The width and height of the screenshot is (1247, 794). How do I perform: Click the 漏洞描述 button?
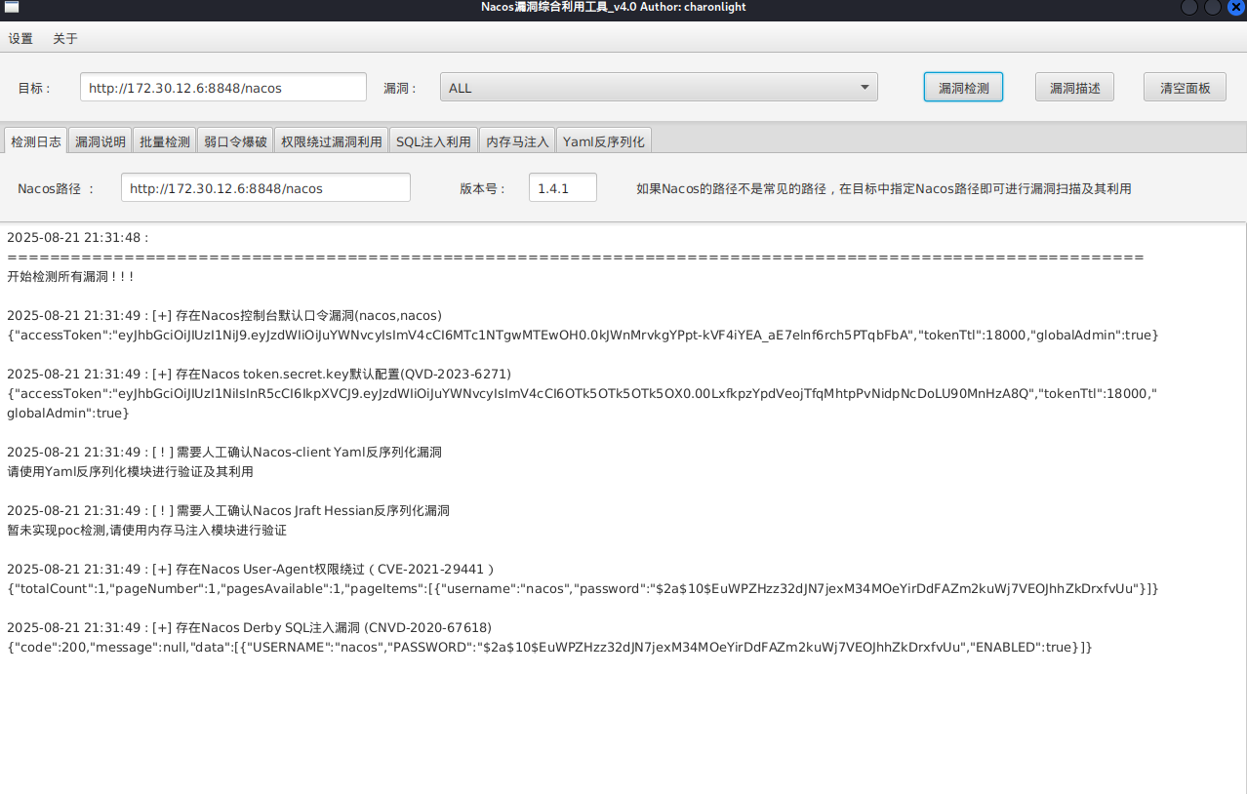pyautogui.click(x=1073, y=86)
